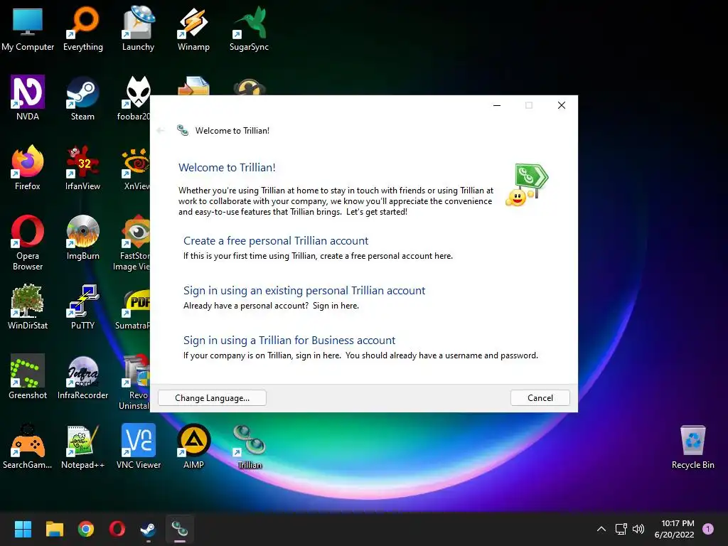The width and height of the screenshot is (728, 546).
Task: Open the clock showing 10:17 PM
Action: click(x=674, y=529)
